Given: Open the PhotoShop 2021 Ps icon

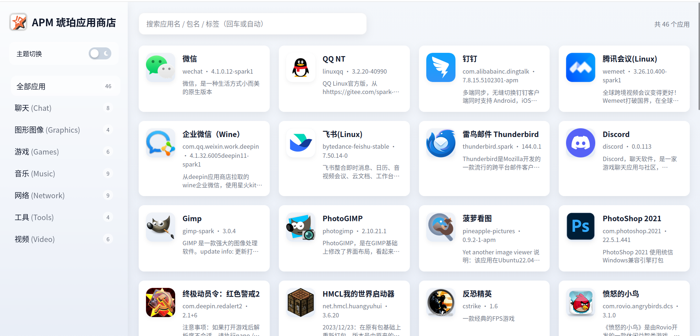Looking at the screenshot, I should (x=581, y=227).
